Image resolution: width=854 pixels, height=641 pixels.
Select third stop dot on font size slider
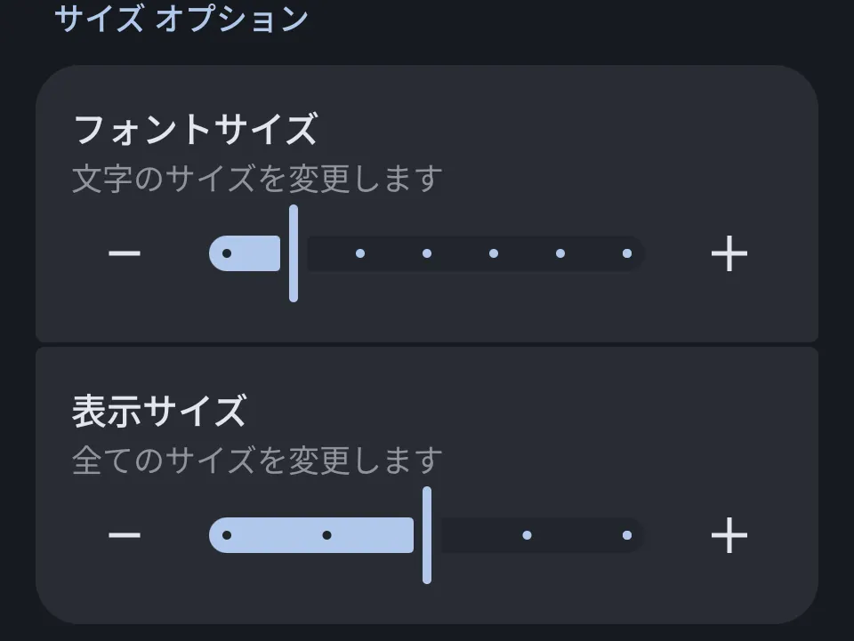tap(360, 254)
